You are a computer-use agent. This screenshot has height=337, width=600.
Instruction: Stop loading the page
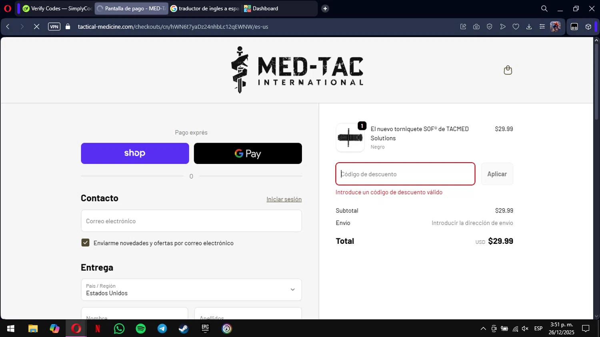coord(36,27)
